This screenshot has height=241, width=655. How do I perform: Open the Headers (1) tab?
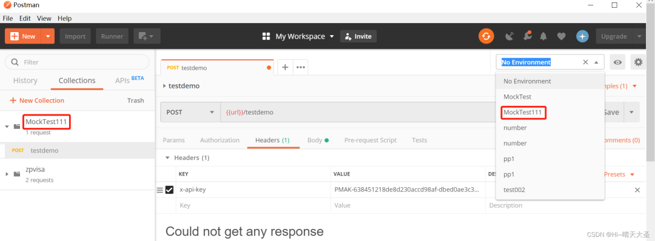272,140
